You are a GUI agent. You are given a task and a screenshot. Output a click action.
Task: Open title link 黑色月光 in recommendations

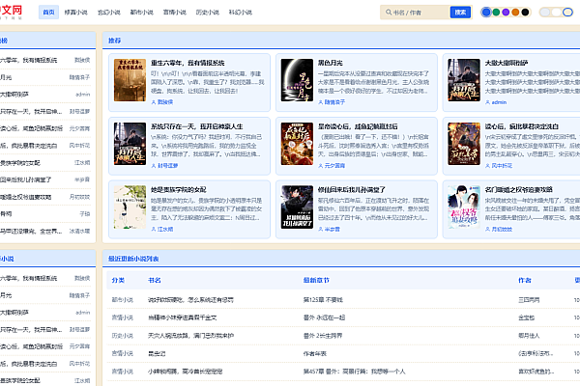click(331, 63)
